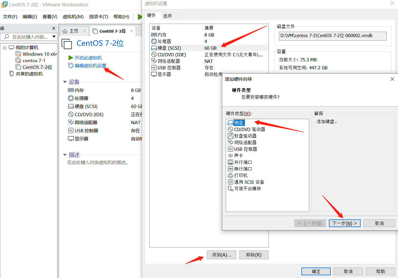The width and height of the screenshot is (398, 278).
Task: Switch to the 主页 tab
Action: 74,31
